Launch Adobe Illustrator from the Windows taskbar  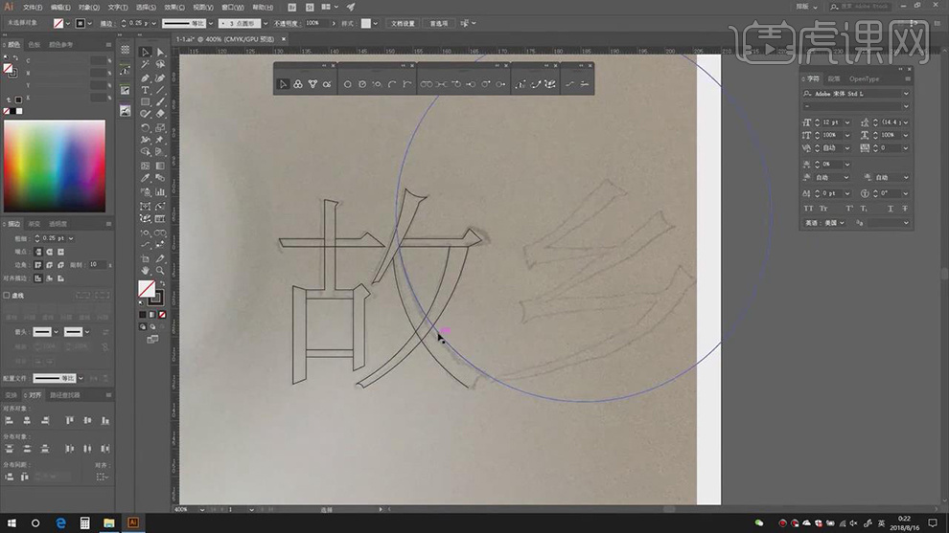(x=133, y=523)
